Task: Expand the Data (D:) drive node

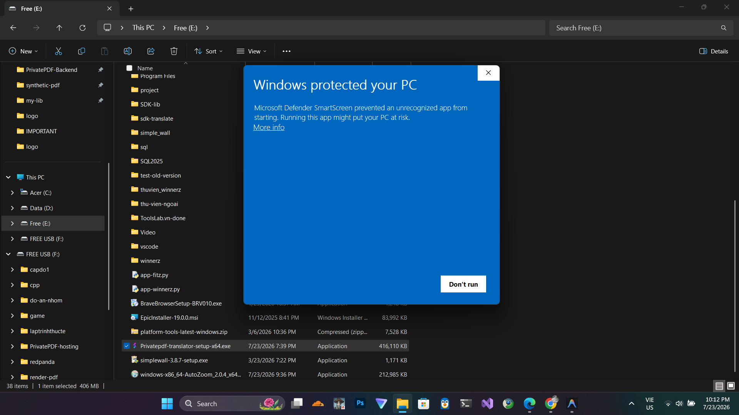Action: pos(12,208)
